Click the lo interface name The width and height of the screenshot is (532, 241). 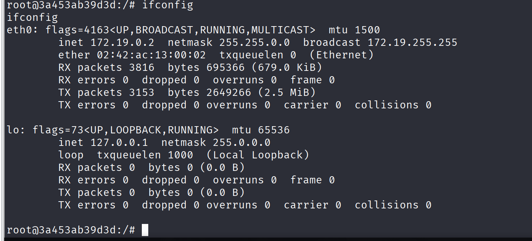tap(13, 130)
